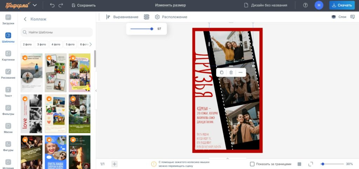
Task: Click the templates panel scrollbar
Action: tap(95, 59)
